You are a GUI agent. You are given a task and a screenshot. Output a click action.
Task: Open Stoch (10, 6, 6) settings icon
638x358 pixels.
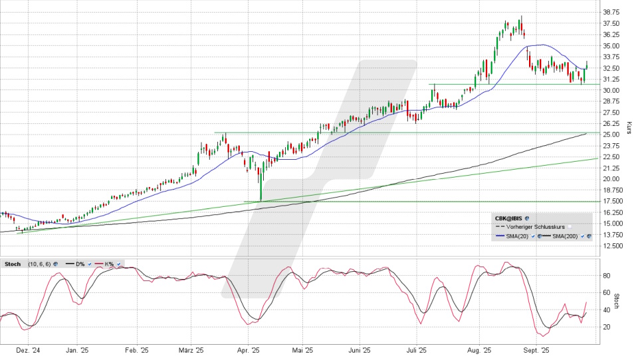(56, 264)
